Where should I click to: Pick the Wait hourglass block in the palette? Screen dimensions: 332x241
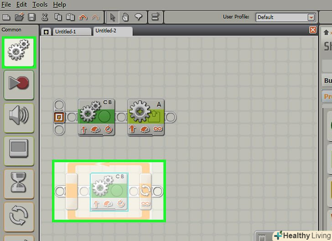click(x=19, y=184)
